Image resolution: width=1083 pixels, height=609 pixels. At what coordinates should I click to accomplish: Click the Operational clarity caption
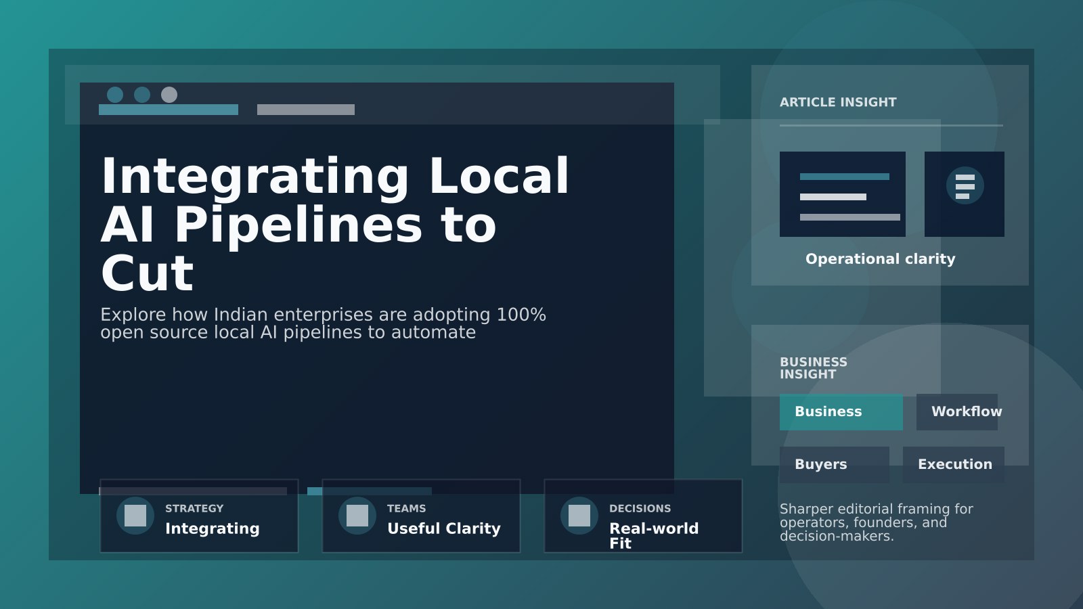[880, 259]
